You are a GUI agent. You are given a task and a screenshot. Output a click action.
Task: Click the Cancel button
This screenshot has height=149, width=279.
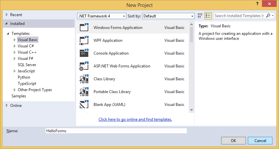[x=260, y=141]
